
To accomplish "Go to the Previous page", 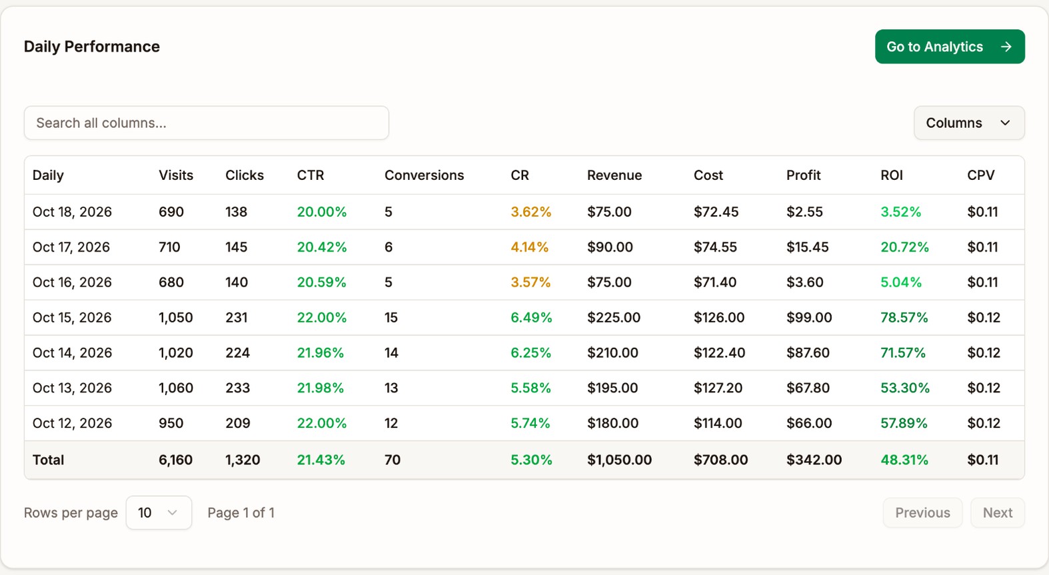I will pos(922,512).
